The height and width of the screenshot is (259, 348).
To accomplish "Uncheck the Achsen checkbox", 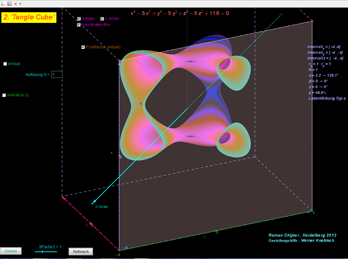I will pos(79,19).
